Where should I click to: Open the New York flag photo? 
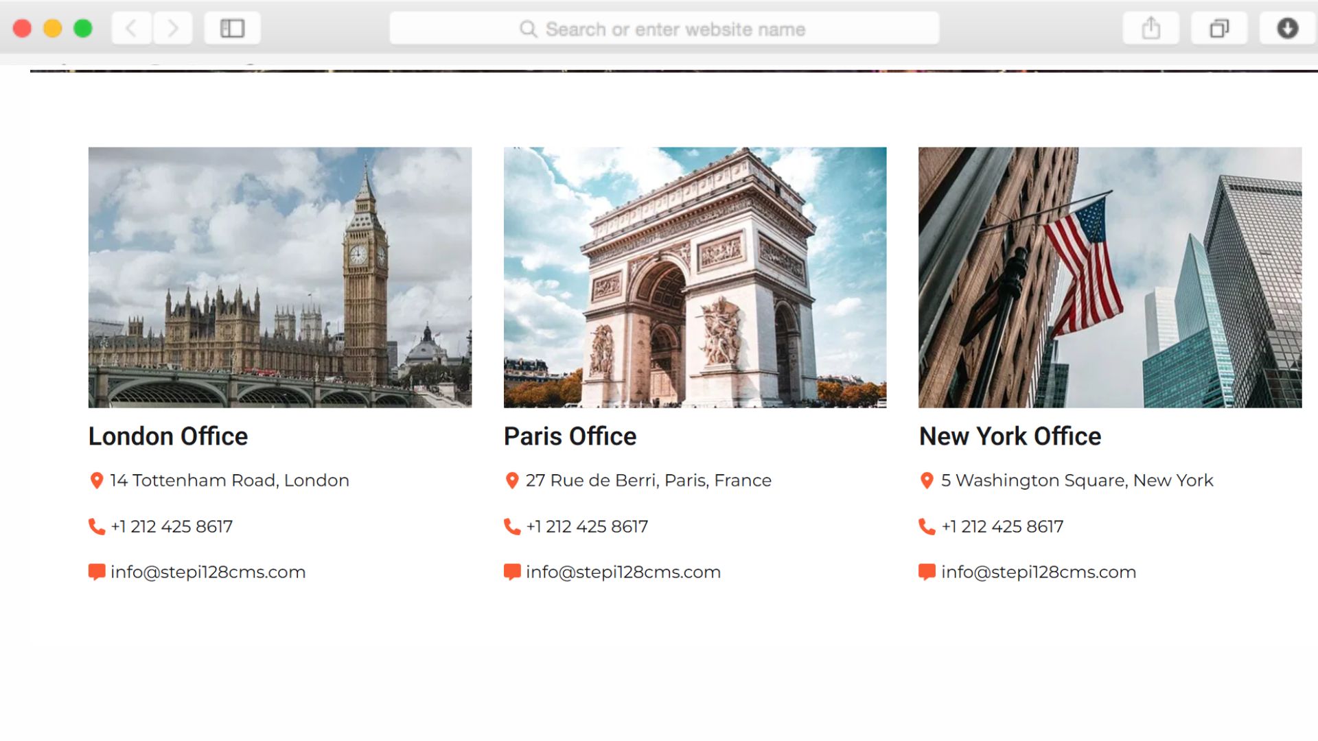(1109, 277)
